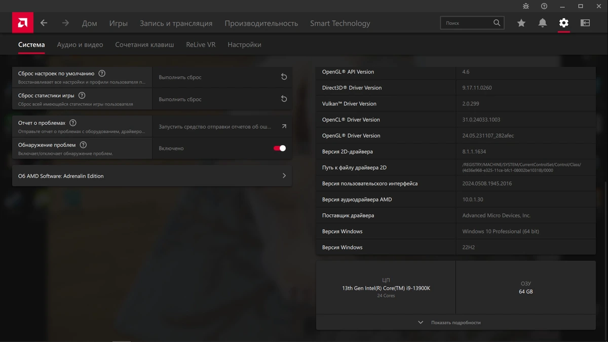
Task: Open the settings gear icon
Action: (x=564, y=23)
